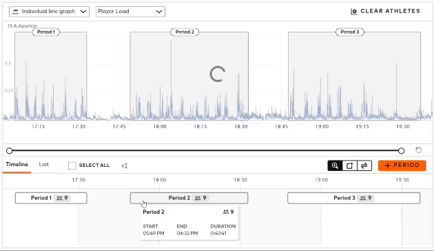Image resolution: width=434 pixels, height=251 pixels.
Task: Open the Individual line graph dropdown
Action: (x=50, y=12)
